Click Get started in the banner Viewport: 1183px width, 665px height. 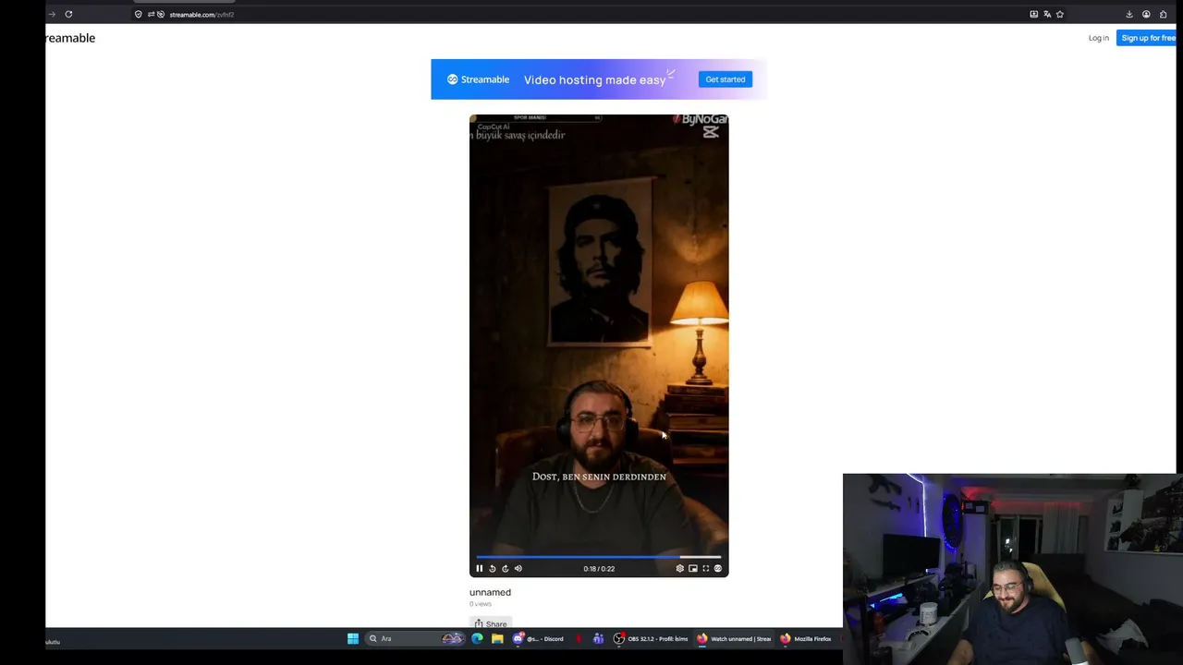point(726,79)
